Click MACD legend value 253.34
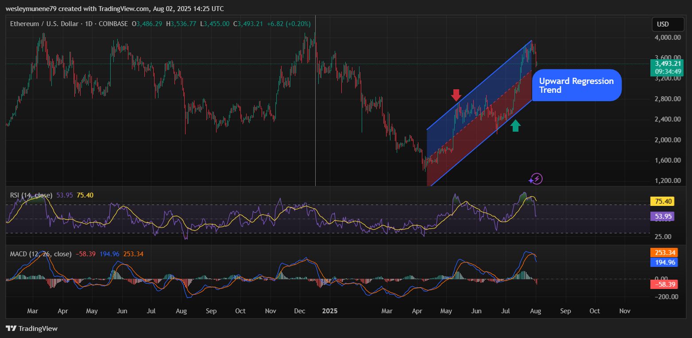692x338 pixels. click(133, 254)
